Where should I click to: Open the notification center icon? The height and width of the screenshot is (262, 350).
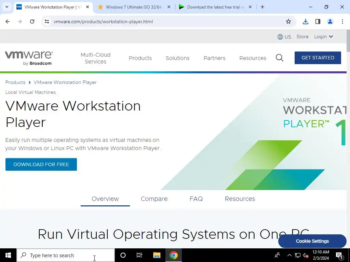pyautogui.click(x=339, y=256)
